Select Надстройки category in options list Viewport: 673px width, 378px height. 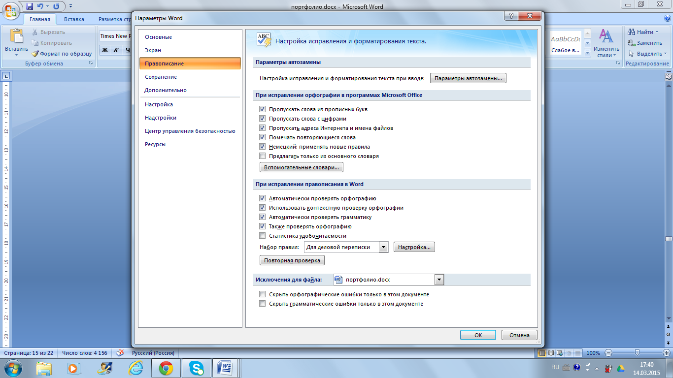pyautogui.click(x=190, y=118)
